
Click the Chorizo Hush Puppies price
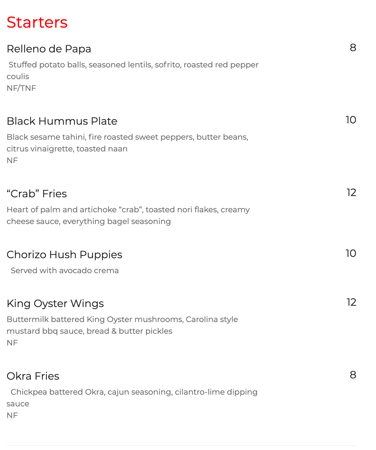click(x=351, y=254)
